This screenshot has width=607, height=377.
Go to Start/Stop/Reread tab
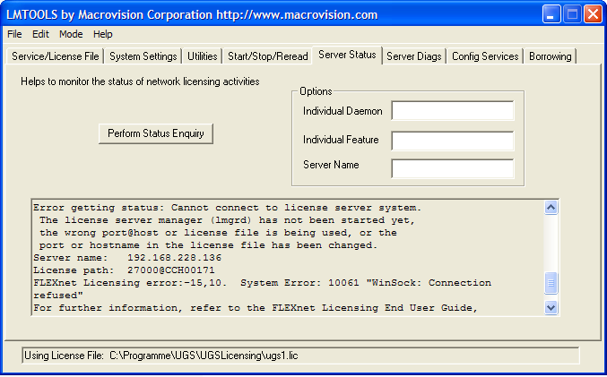(267, 56)
